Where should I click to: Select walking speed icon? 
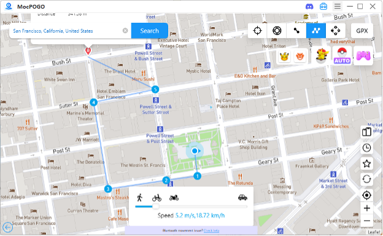tap(140, 197)
